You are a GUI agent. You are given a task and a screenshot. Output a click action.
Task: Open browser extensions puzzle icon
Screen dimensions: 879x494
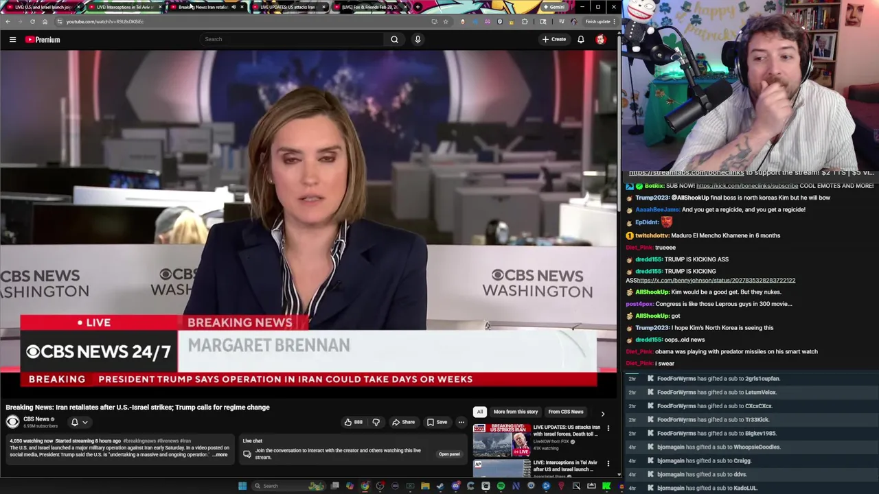[525, 21]
